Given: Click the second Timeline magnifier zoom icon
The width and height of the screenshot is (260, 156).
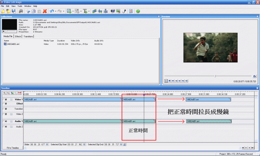Looking at the screenshot, I should (8, 93).
